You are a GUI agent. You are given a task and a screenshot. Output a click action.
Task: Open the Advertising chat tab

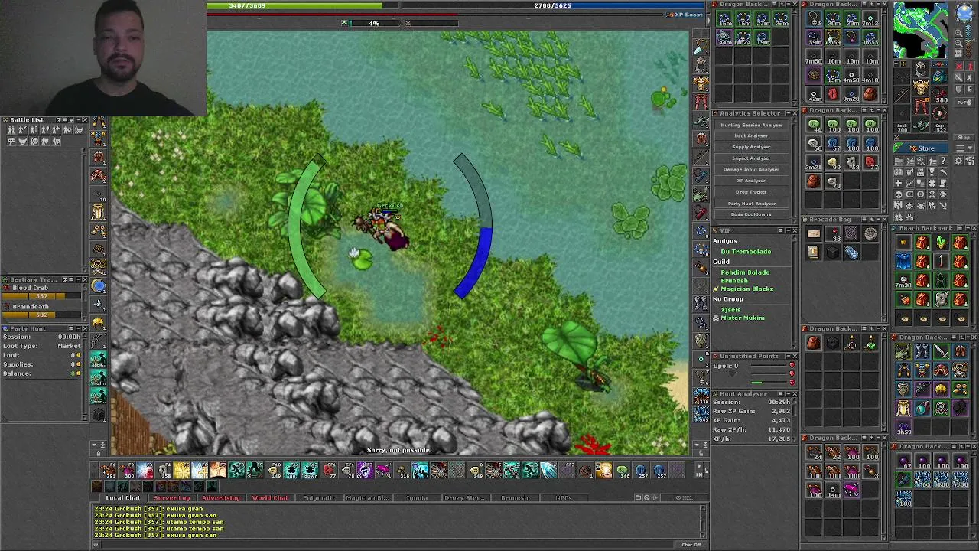click(221, 498)
